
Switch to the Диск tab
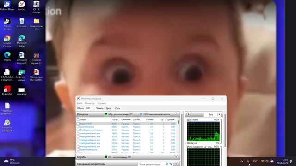[108, 108]
